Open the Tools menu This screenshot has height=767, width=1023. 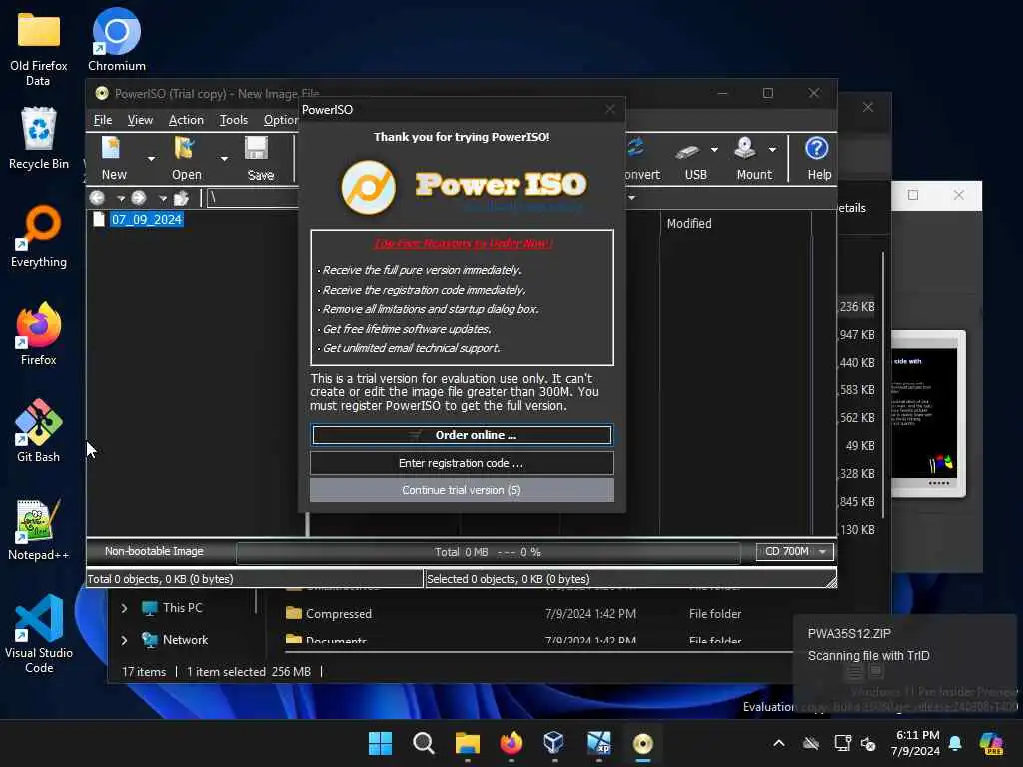(x=233, y=120)
